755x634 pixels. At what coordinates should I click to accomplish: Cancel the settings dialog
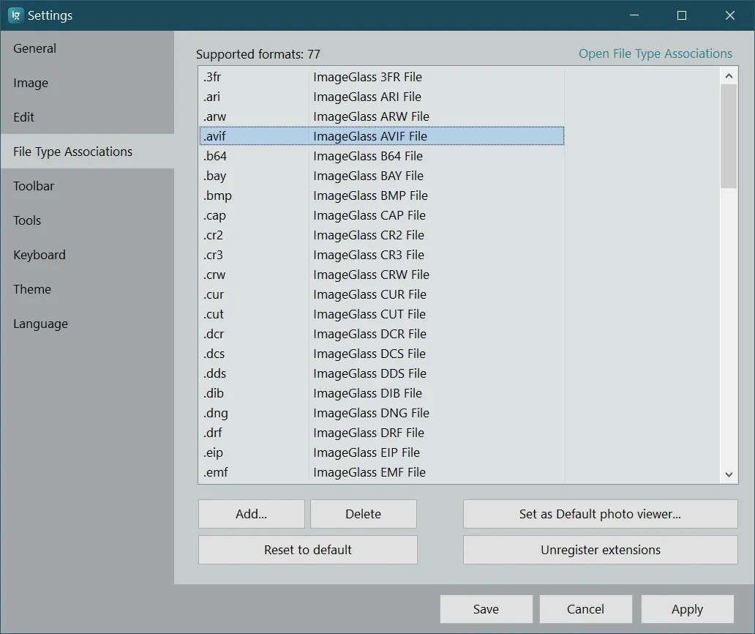click(585, 609)
